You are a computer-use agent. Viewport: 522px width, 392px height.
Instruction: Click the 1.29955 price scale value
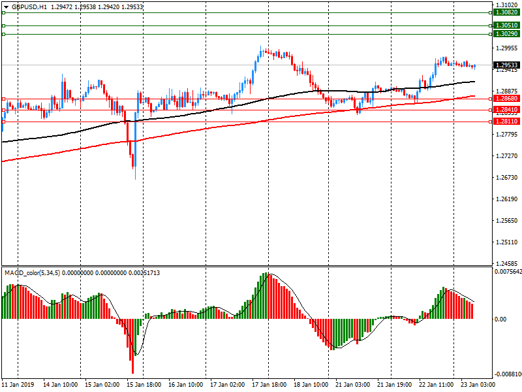point(507,48)
